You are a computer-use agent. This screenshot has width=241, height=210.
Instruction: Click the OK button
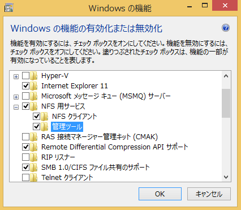(x=160, y=194)
